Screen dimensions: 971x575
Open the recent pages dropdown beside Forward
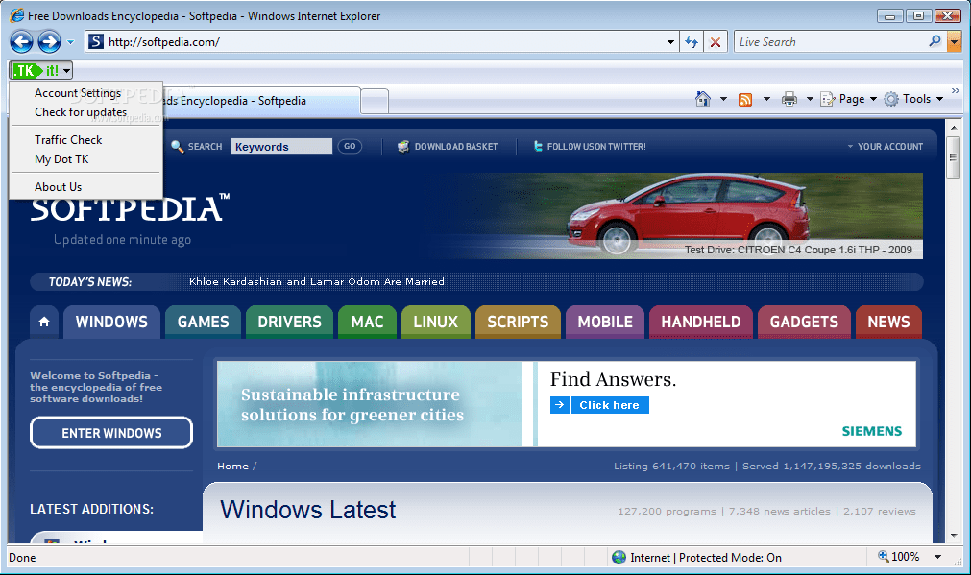(x=71, y=42)
